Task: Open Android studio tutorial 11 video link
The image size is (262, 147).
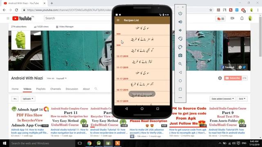Action: (x=69, y=131)
